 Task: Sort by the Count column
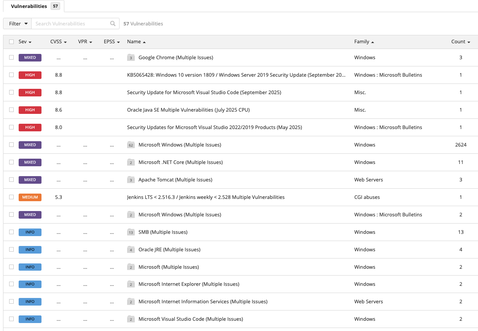coord(460,42)
